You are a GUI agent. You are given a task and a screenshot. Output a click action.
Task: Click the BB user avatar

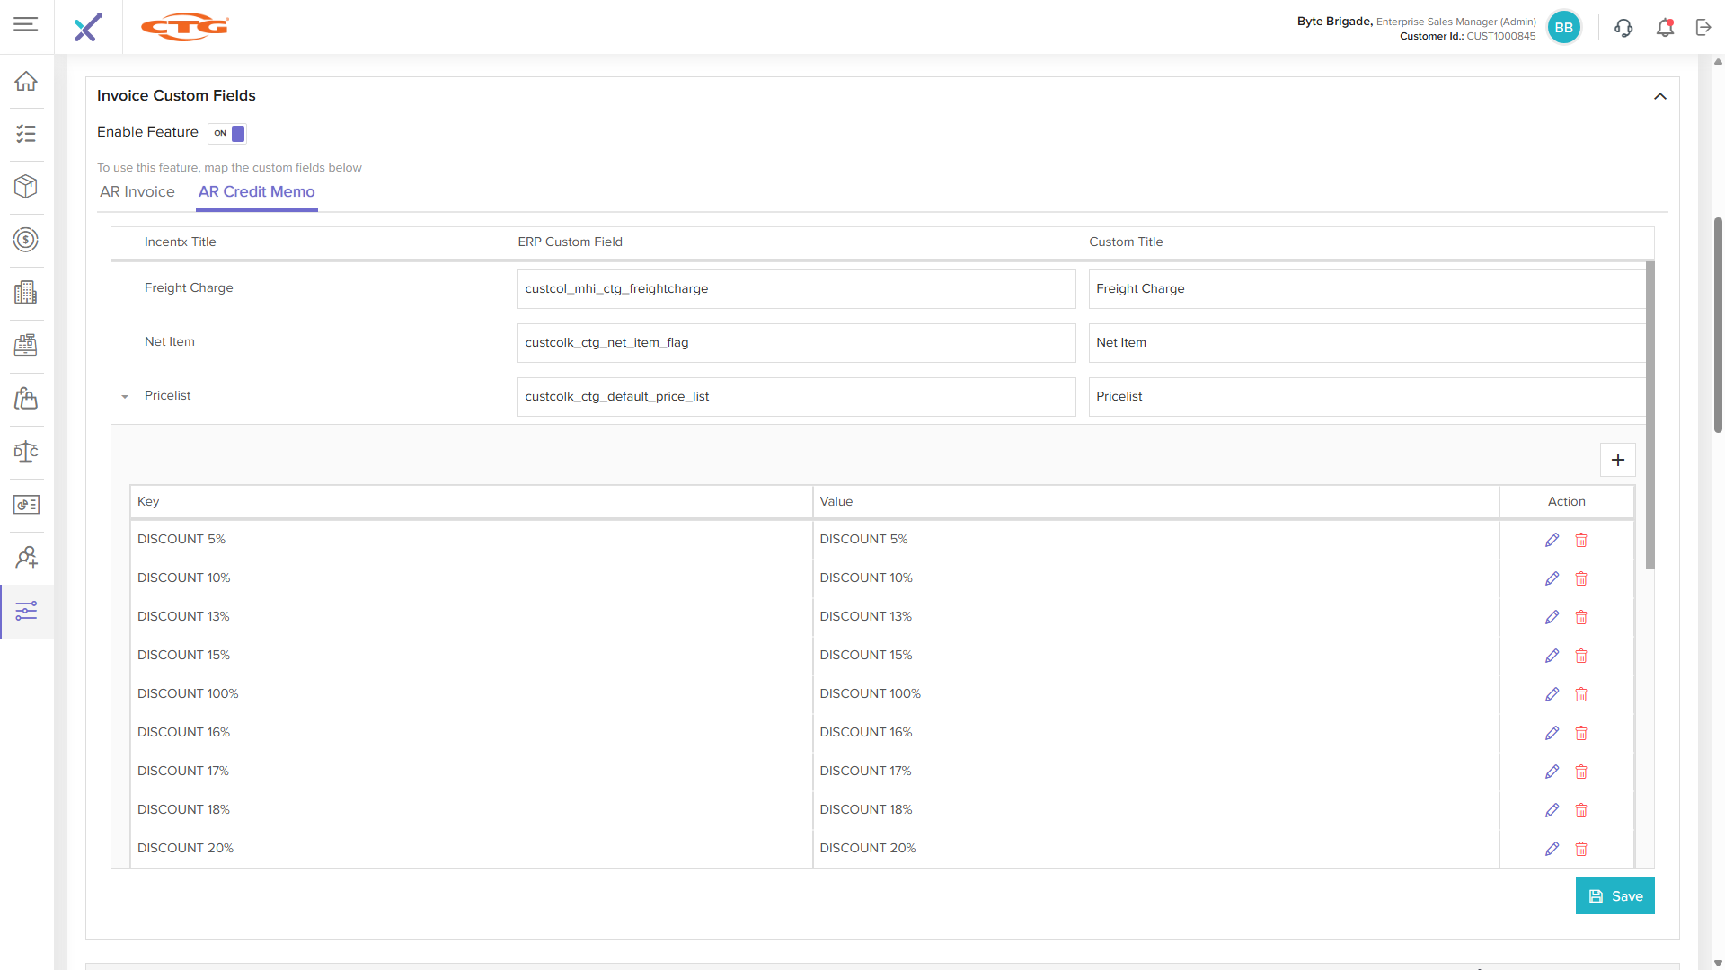1563,28
